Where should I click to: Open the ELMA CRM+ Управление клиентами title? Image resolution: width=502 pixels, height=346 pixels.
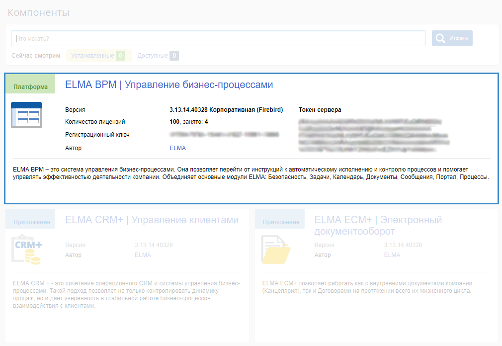[x=152, y=220]
